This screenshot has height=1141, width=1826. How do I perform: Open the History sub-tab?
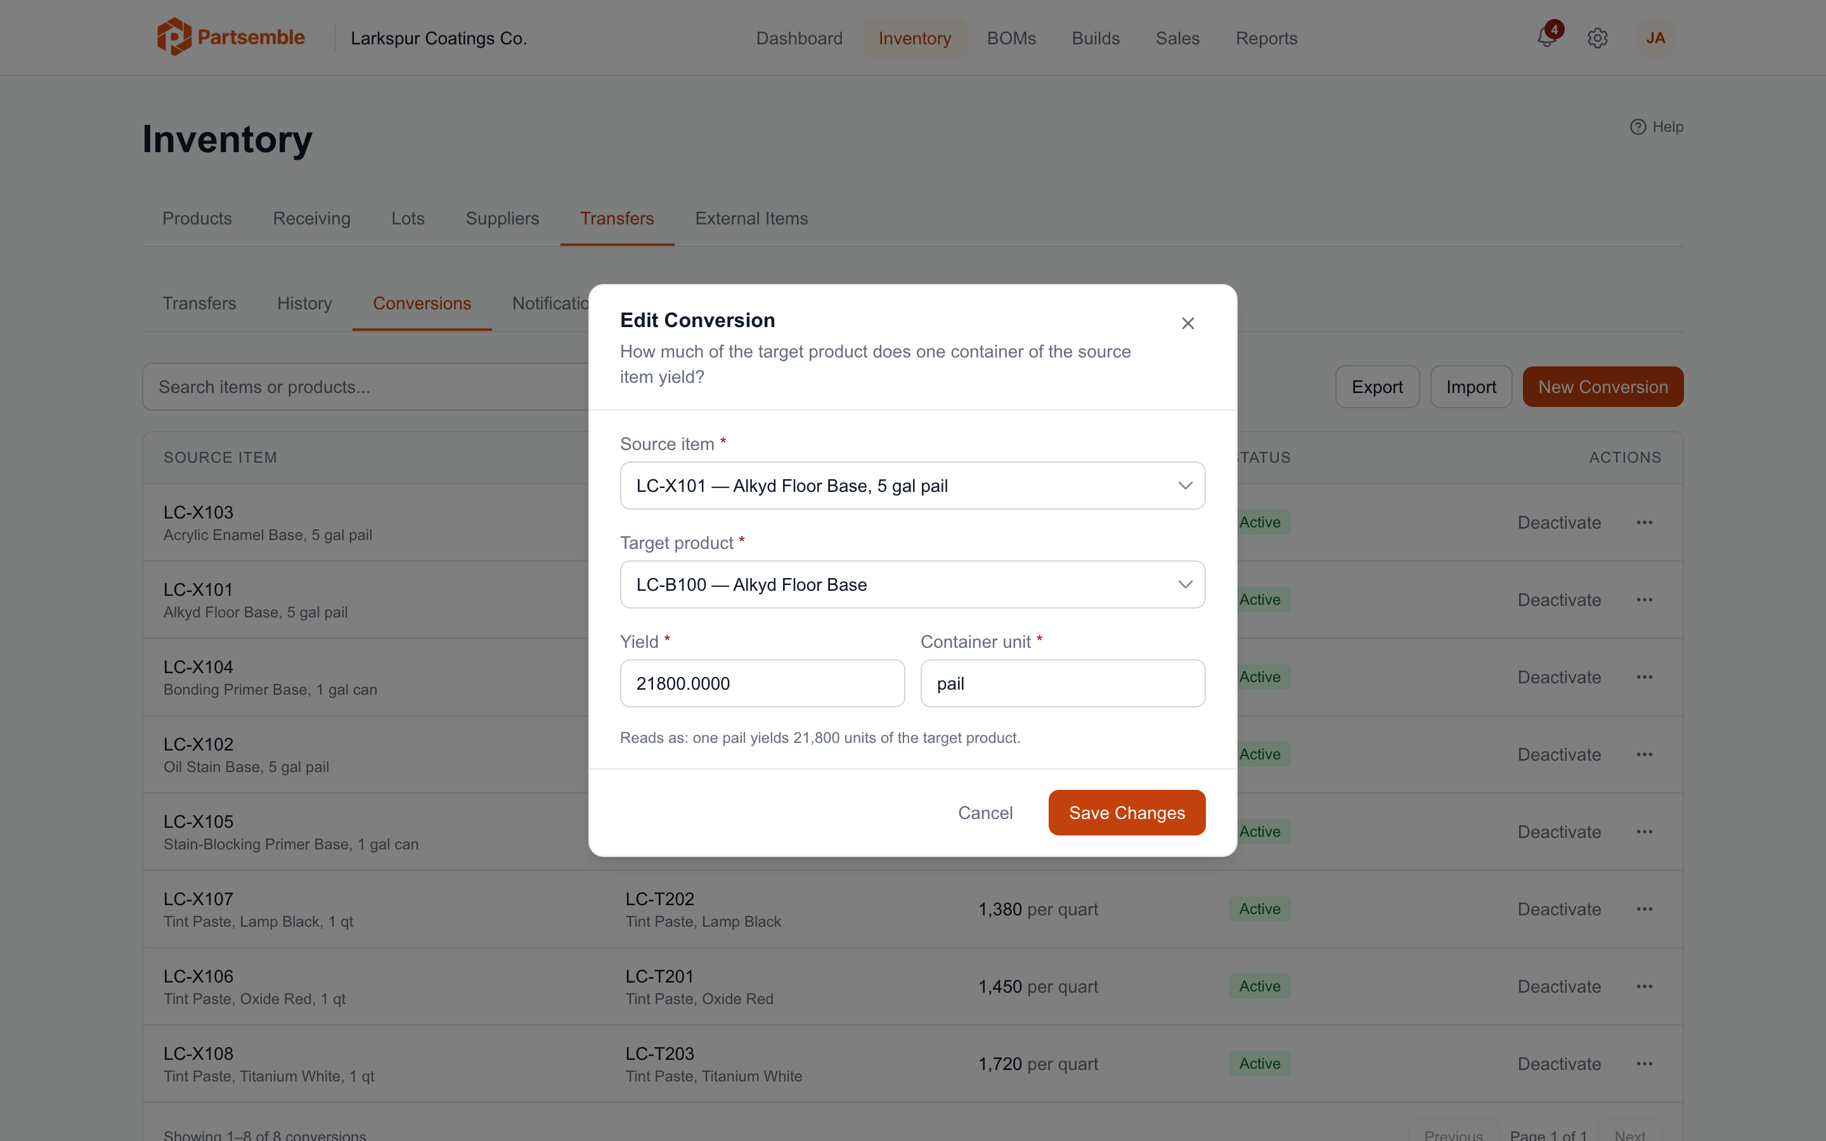coord(304,304)
